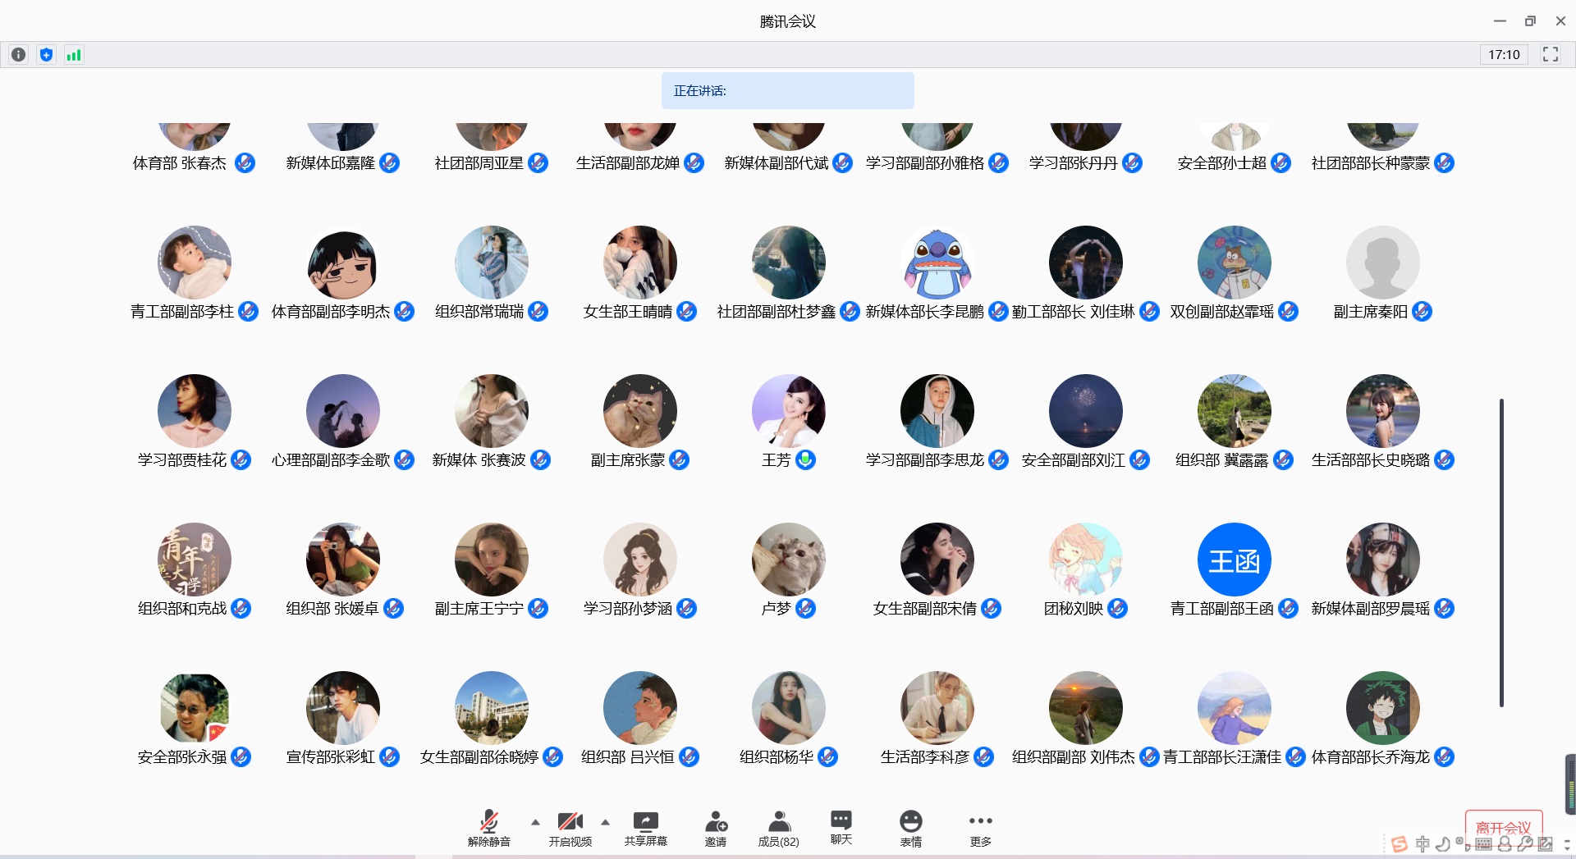Click the participant grid vertical scrollbar
The image size is (1576, 859).
[x=1501, y=551]
